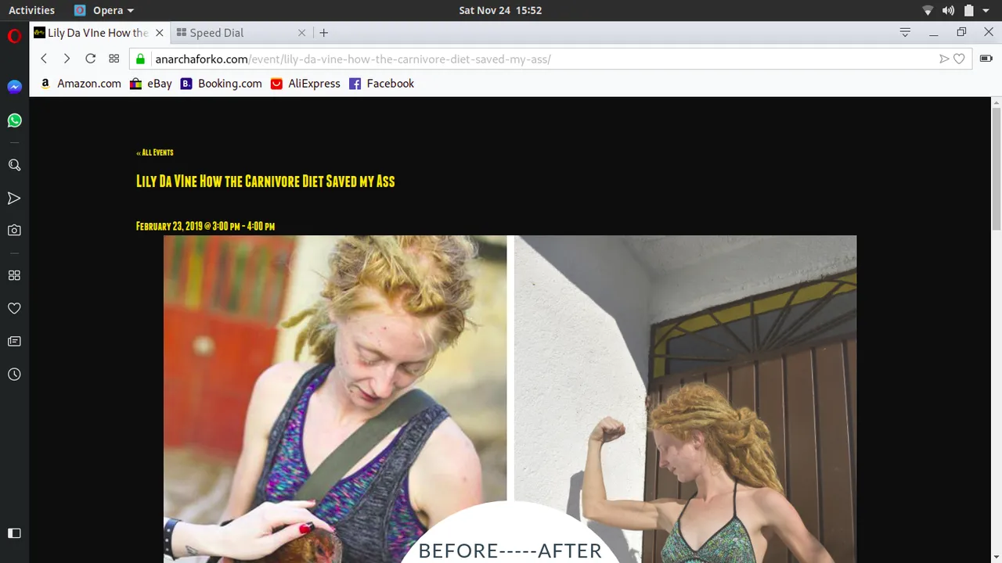The image size is (1002, 563).
Task: Expand the system menu arrow
Action: [988, 10]
